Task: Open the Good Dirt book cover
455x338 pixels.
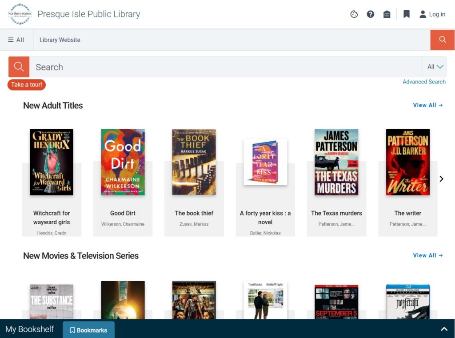Action: tap(123, 162)
